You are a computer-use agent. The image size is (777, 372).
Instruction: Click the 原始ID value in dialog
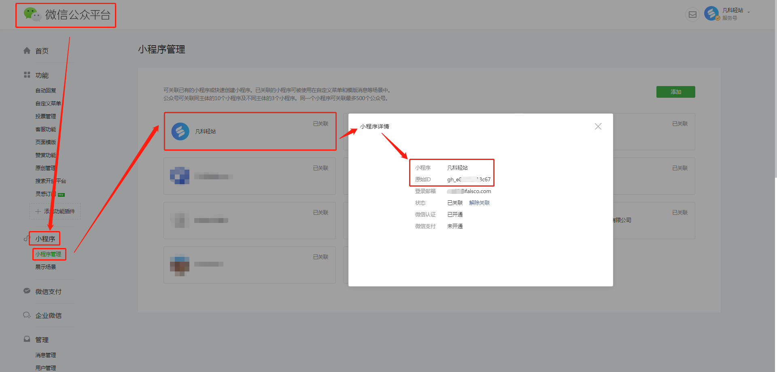click(469, 179)
